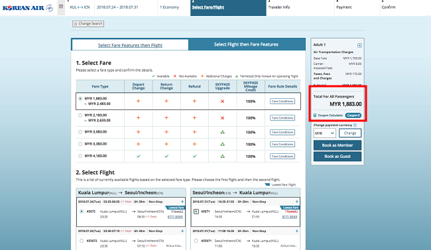Click the Change Search button
Image resolution: width=431 pixels, height=250 pixels.
[88, 24]
